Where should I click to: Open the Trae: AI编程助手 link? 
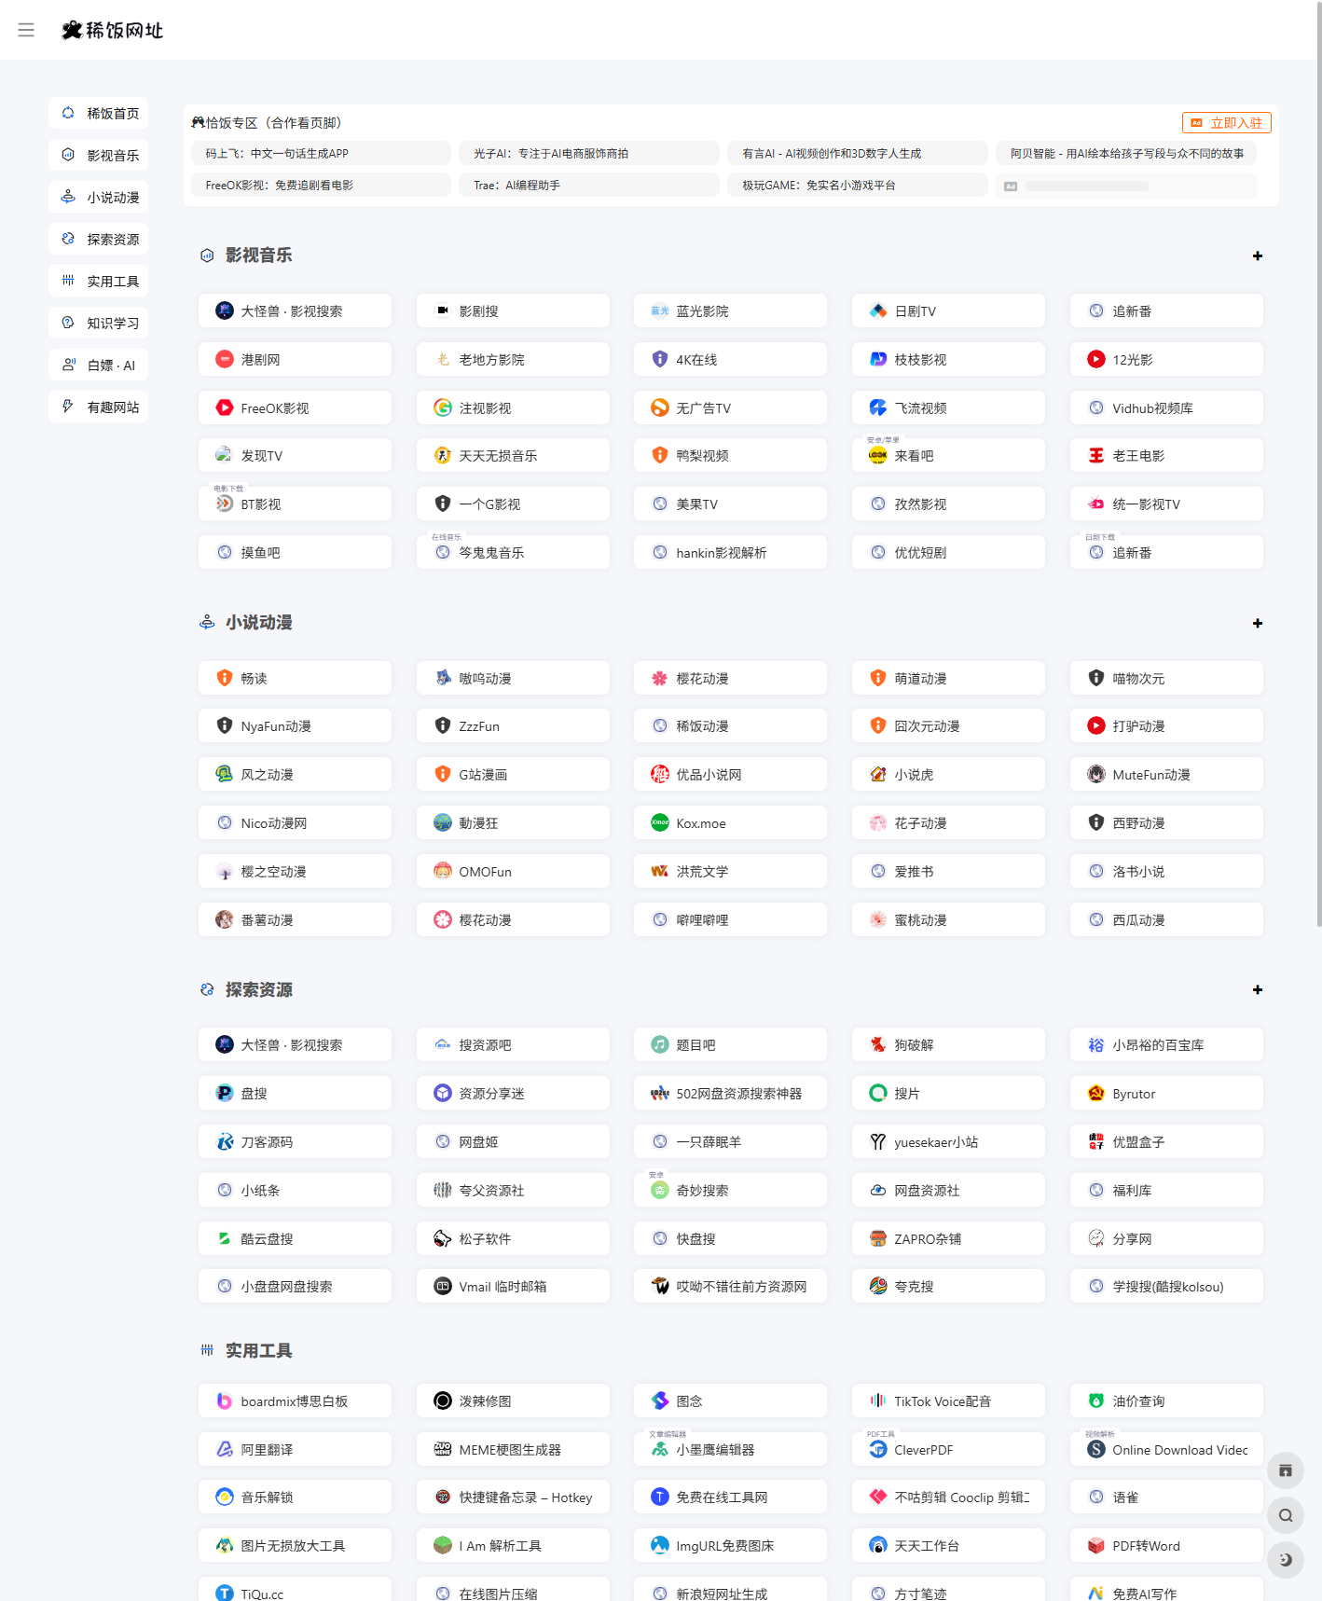point(589,185)
